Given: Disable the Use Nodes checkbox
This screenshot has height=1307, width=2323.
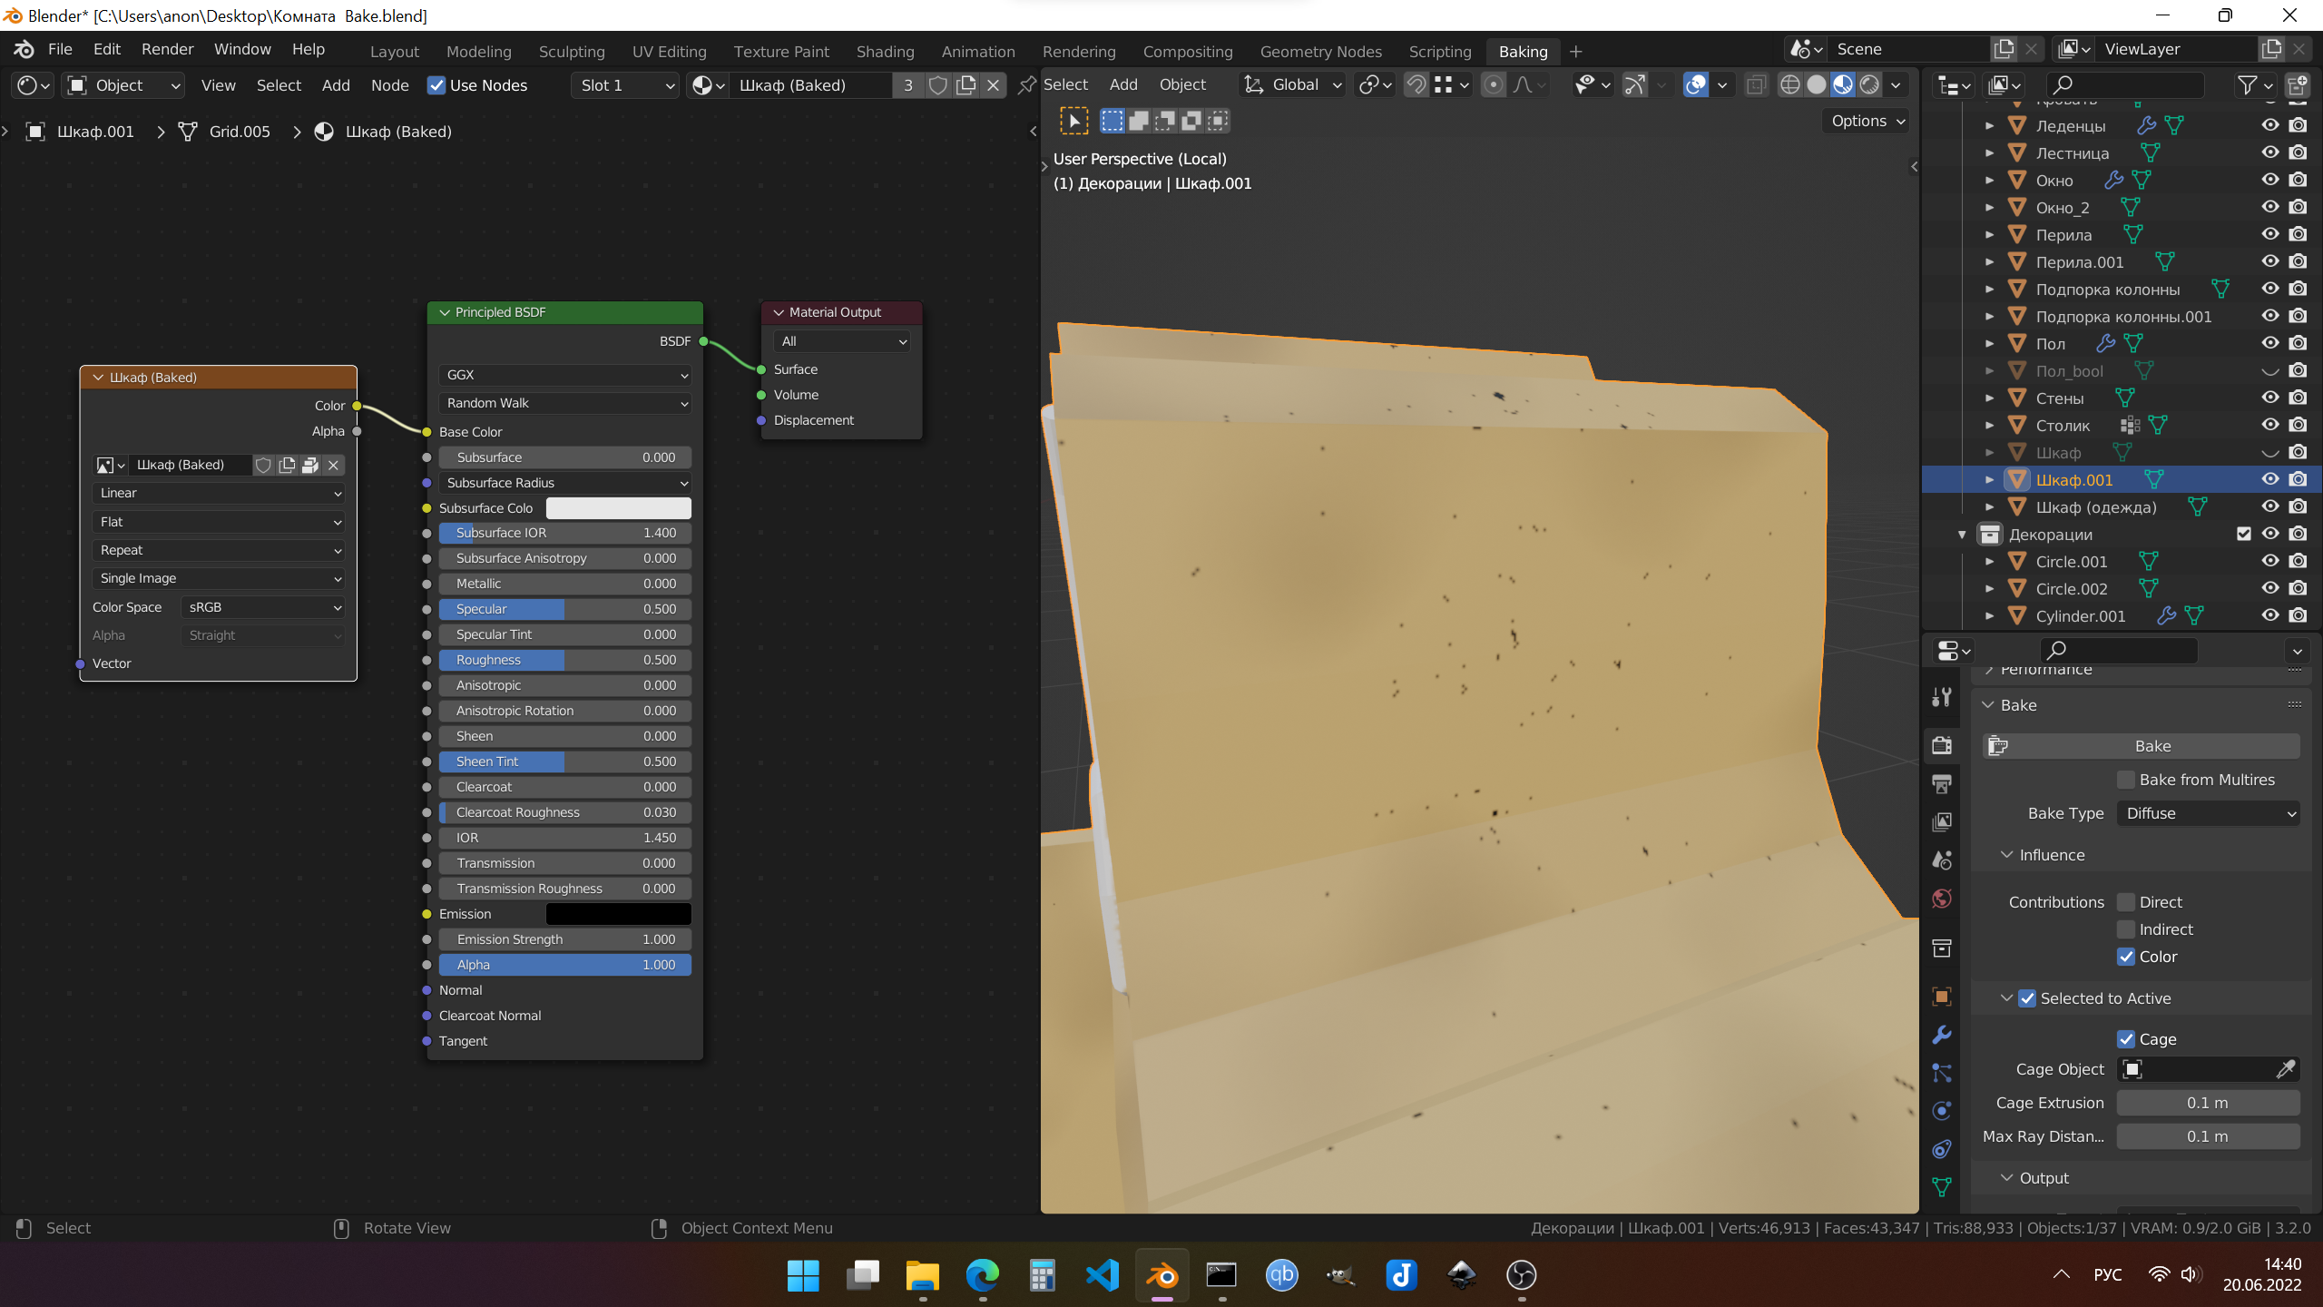Looking at the screenshot, I should click(436, 85).
